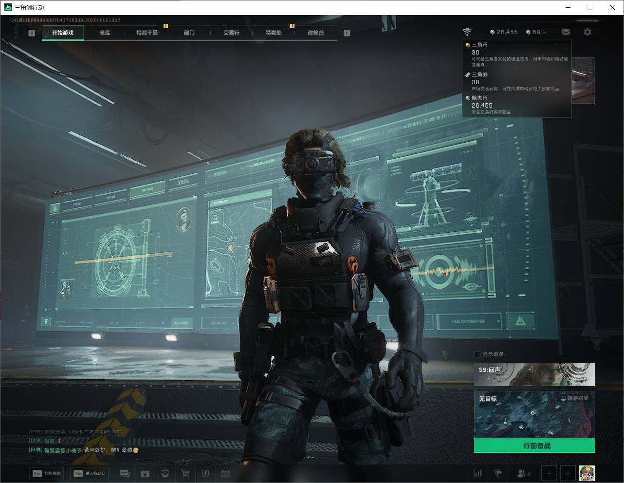Click the first empty teammate plus slot
The height and width of the screenshot is (483, 624).
tap(549, 473)
